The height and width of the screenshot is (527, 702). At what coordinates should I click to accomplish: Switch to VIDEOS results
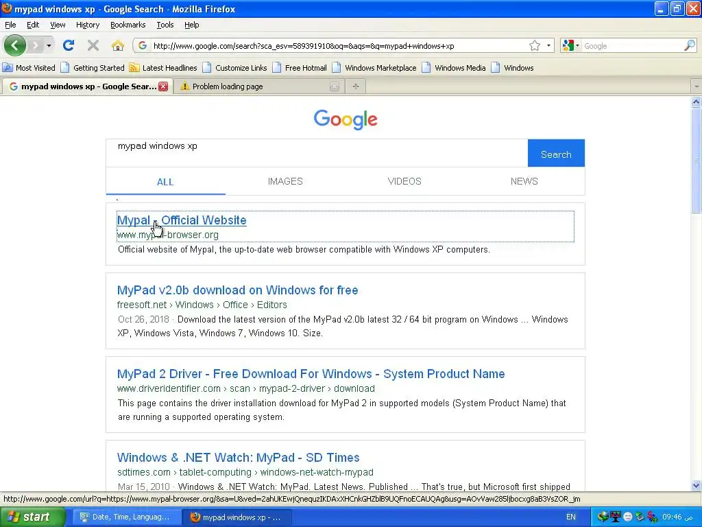tap(404, 181)
